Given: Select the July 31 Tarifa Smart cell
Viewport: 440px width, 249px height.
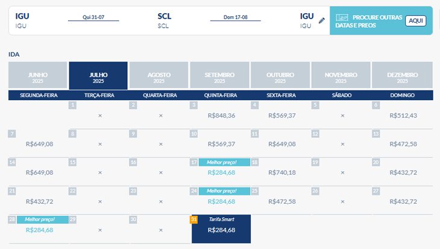Looking at the screenshot, I should click(221, 230).
